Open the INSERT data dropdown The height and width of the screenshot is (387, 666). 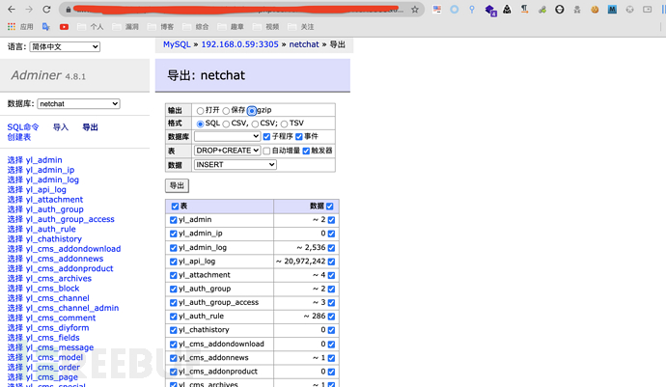236,164
